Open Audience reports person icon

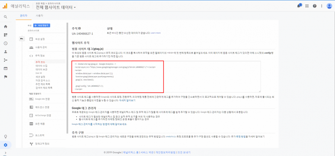[x=6, y=52]
